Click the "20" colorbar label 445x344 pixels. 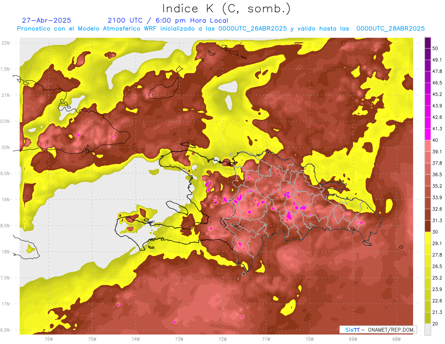click(x=436, y=324)
